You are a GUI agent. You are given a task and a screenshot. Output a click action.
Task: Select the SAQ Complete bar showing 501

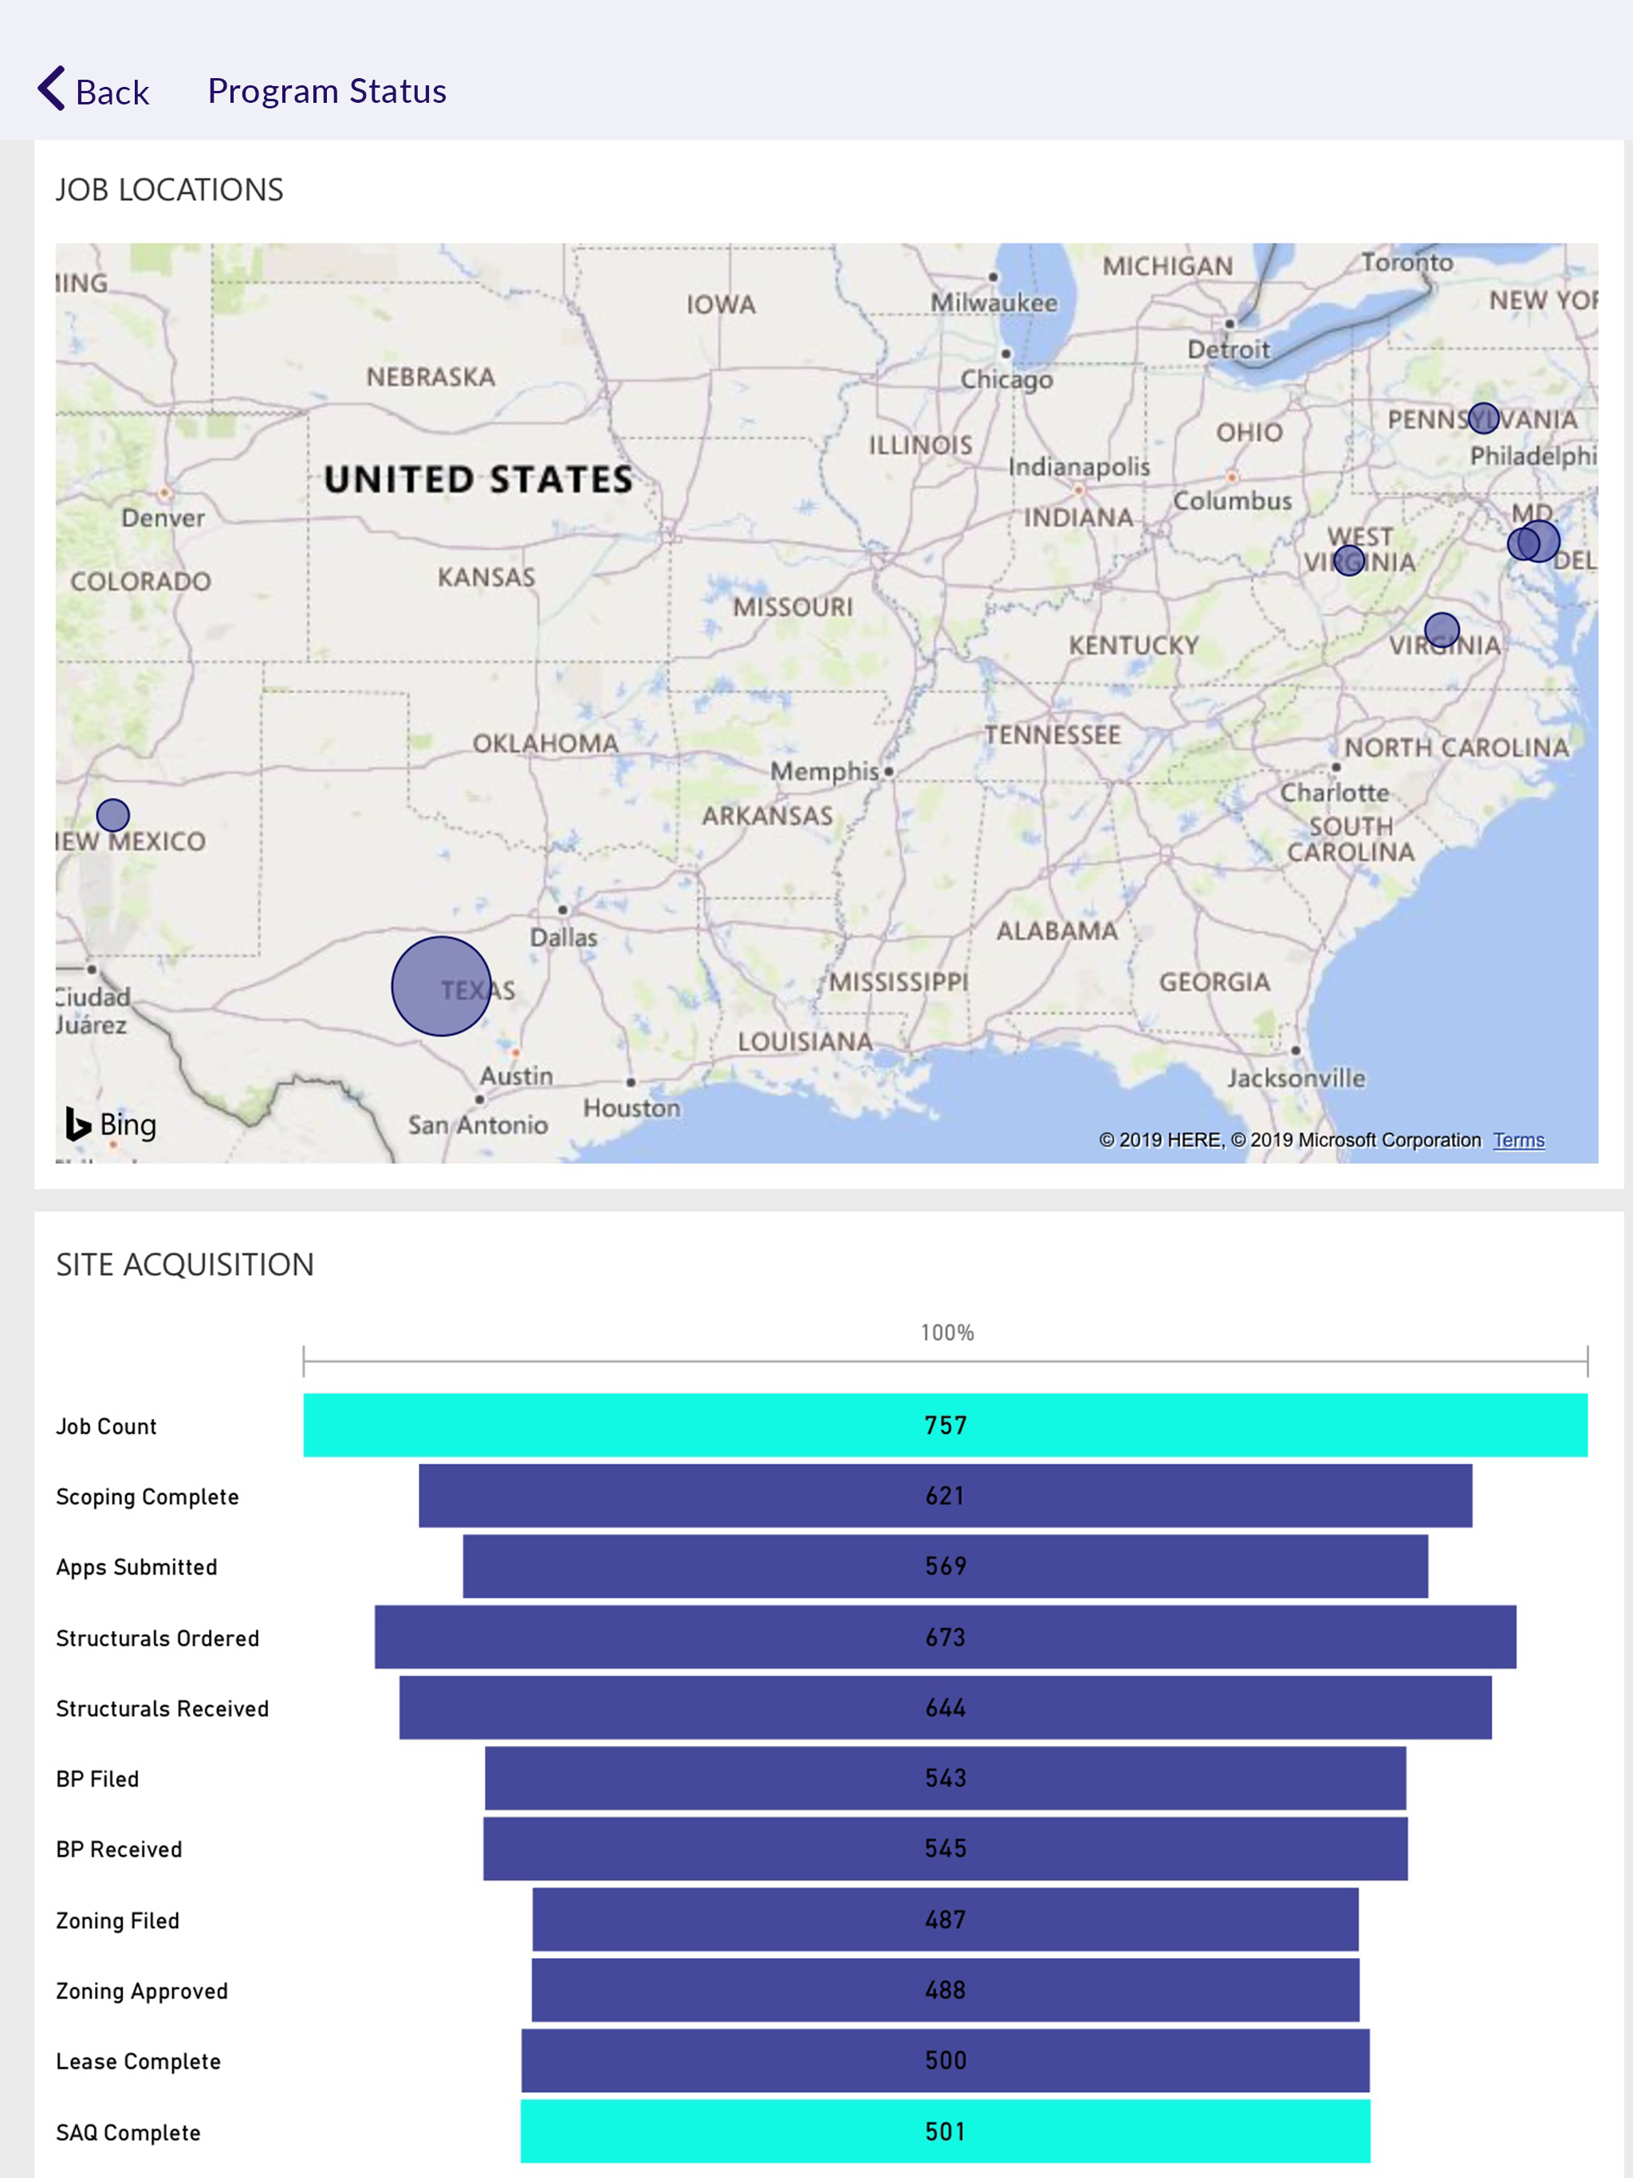pos(946,2132)
